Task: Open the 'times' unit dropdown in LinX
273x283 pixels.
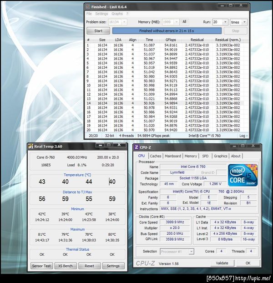Action: pos(244,22)
